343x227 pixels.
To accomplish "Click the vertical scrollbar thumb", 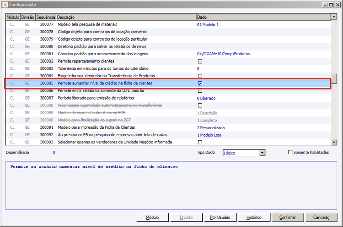I will 334,79.
